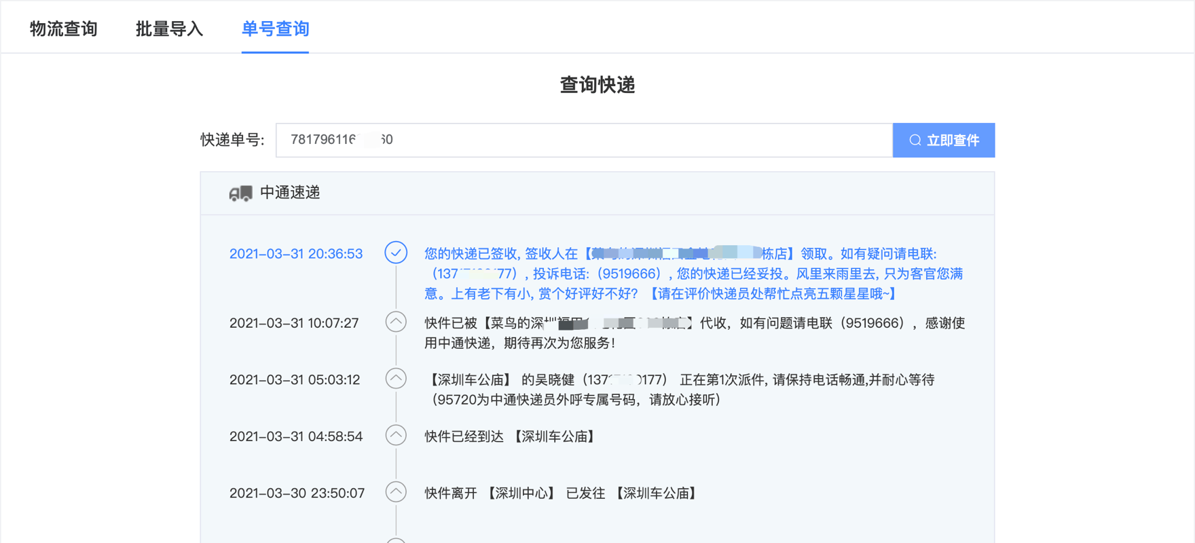
Task: Click the 吴晓健 courier dispatch message
Action: (x=679, y=390)
